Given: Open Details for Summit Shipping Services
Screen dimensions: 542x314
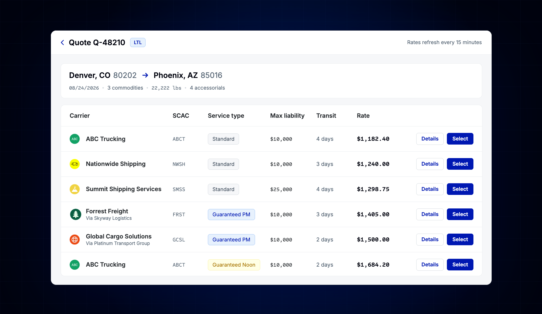Looking at the screenshot, I should [x=430, y=189].
